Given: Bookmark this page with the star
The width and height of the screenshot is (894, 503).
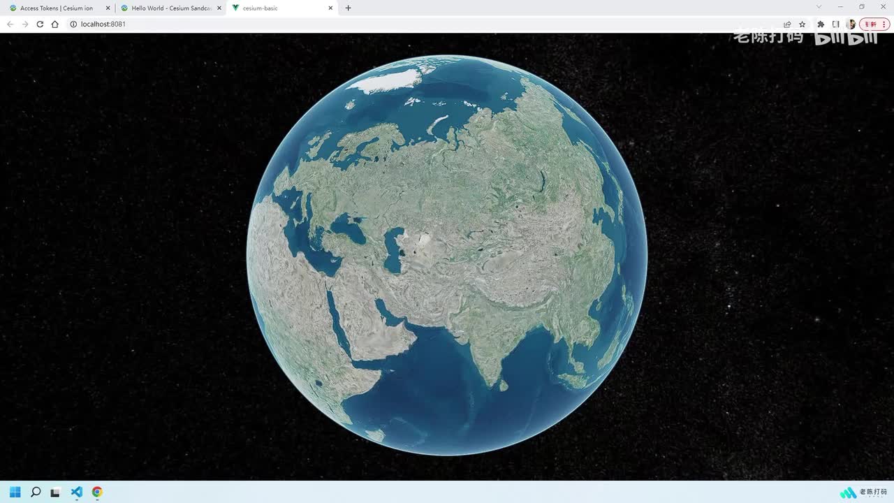Looking at the screenshot, I should click(x=803, y=24).
